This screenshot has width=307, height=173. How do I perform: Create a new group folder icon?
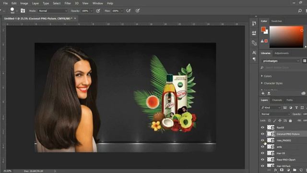click(x=295, y=170)
